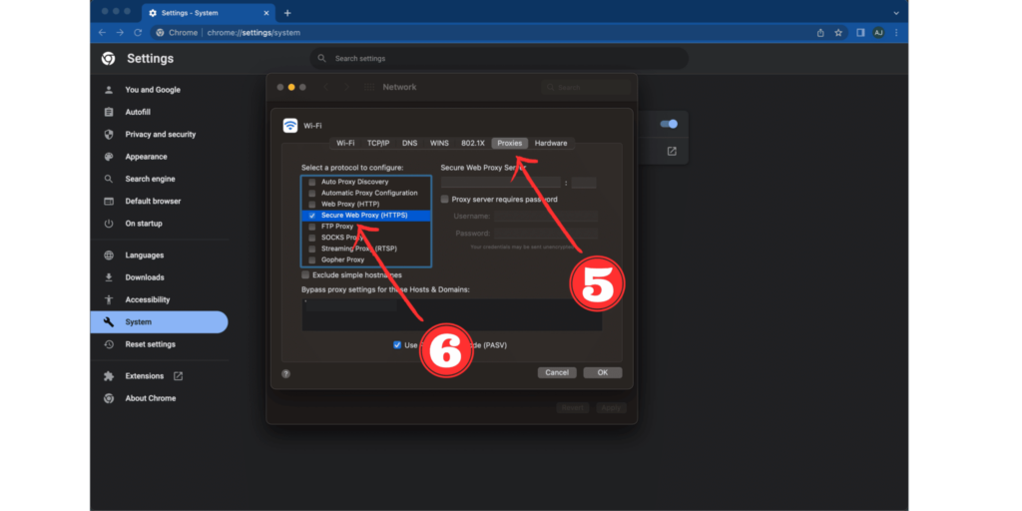This screenshot has width=1022, height=511.
Task: Uncheck Use Passive FTP Mode (PASV)
Action: click(397, 344)
